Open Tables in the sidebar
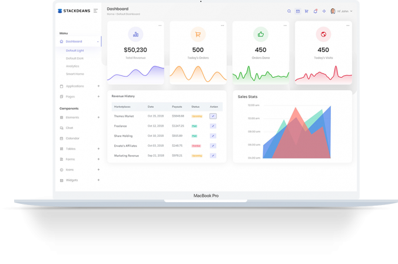 point(71,148)
